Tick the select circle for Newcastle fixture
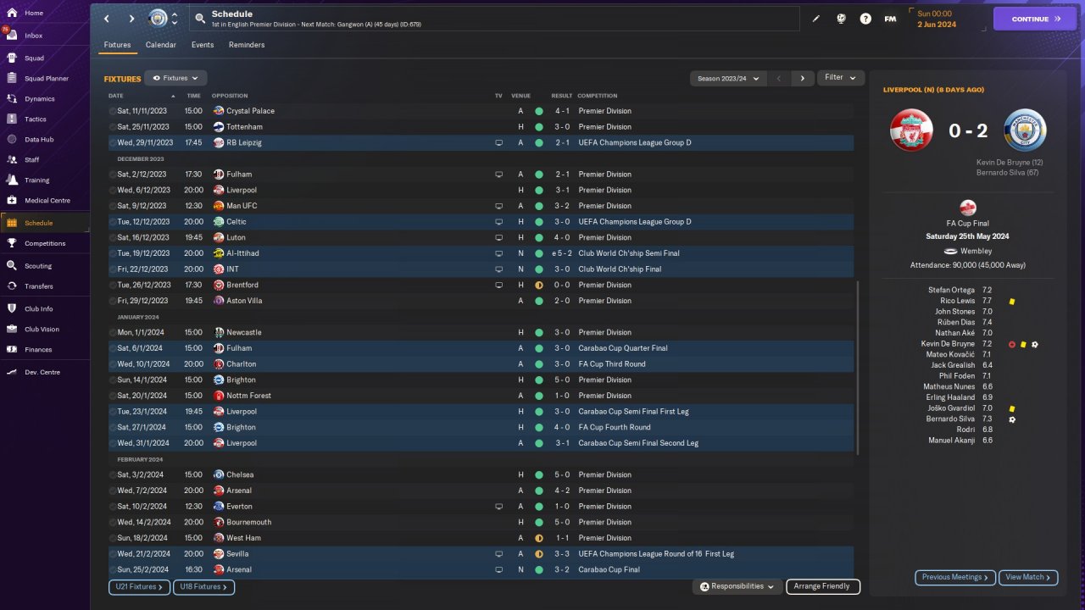This screenshot has height=610, width=1085. pyautogui.click(x=113, y=333)
